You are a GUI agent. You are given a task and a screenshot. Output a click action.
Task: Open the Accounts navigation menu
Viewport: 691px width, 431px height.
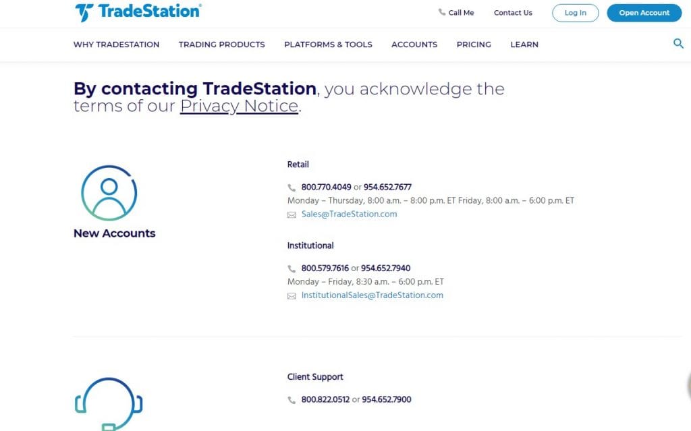pyautogui.click(x=414, y=45)
